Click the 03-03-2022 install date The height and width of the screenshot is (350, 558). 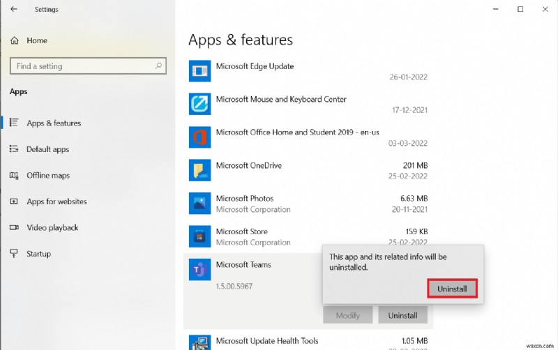408,144
